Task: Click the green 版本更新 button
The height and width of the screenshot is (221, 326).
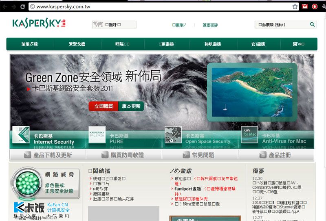Action: pyautogui.click(x=131, y=106)
